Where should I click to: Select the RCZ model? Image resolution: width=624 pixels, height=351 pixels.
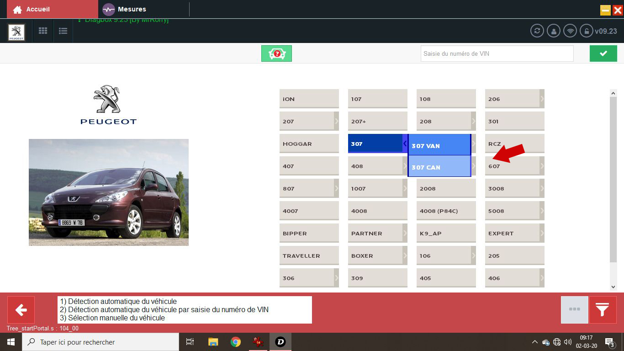coord(515,144)
